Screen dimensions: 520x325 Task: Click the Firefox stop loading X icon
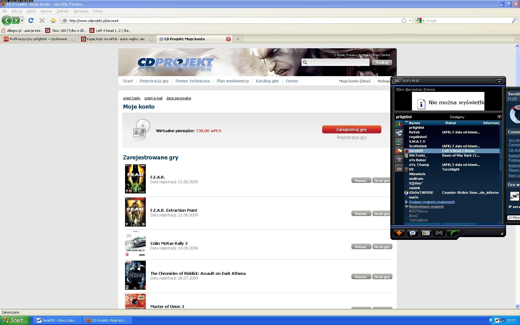(42, 20)
